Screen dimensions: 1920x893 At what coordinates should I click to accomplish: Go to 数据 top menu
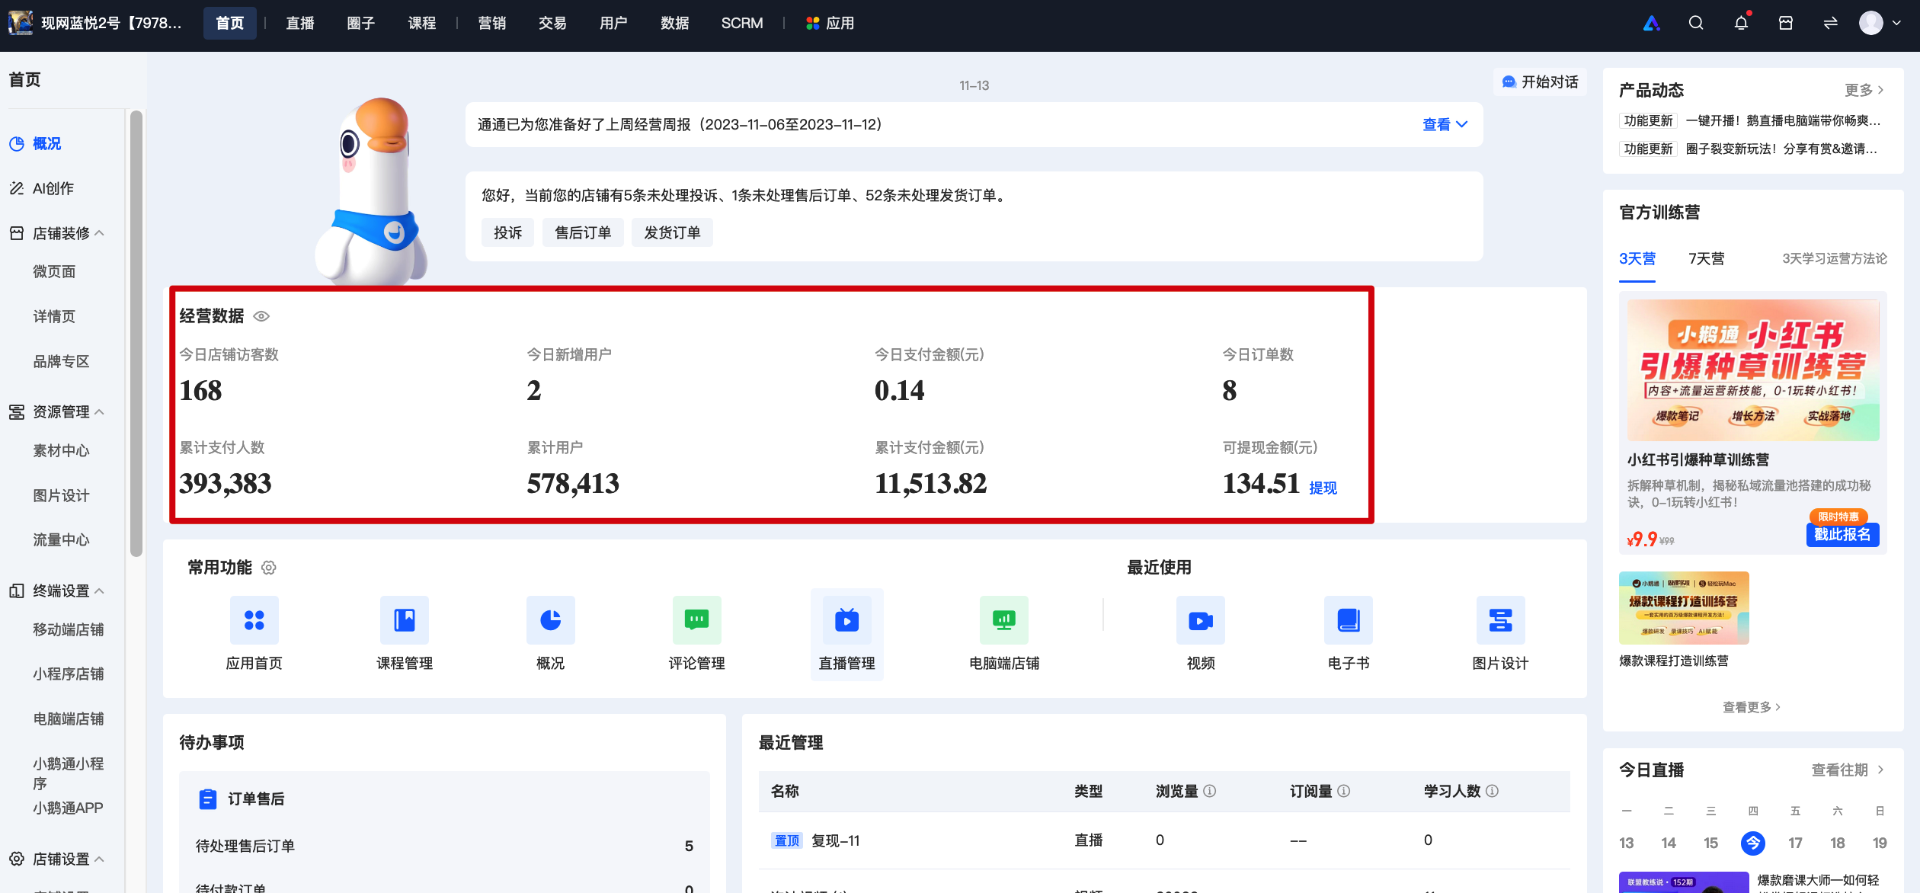click(x=675, y=23)
